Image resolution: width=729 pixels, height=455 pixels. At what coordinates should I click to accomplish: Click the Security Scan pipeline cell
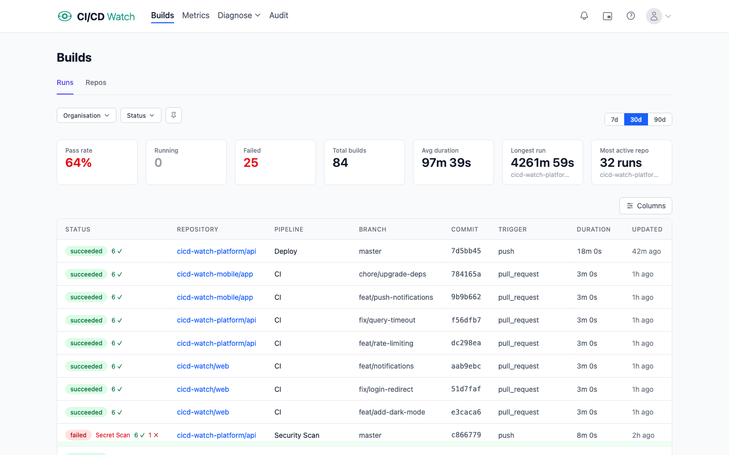pyautogui.click(x=297, y=435)
